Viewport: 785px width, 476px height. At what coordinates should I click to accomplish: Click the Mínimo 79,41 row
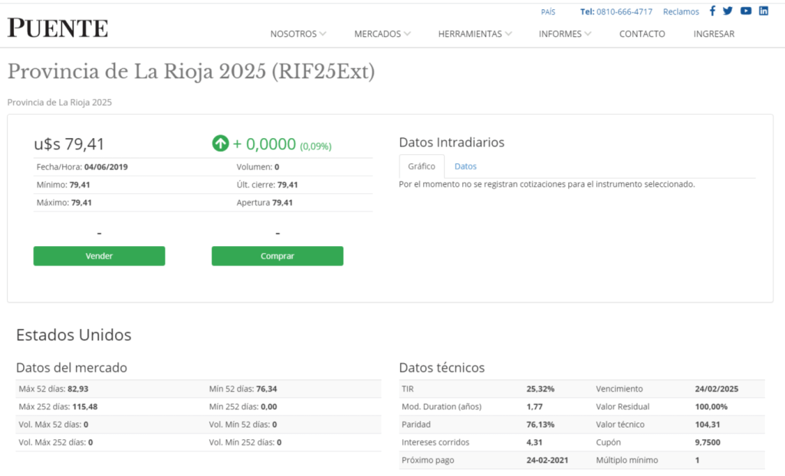point(63,185)
